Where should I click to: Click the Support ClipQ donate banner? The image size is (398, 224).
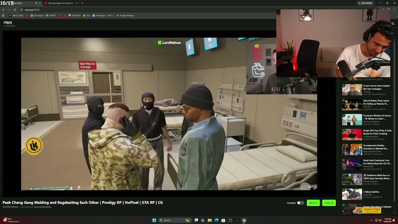coord(368,210)
